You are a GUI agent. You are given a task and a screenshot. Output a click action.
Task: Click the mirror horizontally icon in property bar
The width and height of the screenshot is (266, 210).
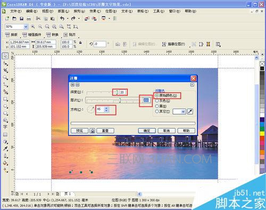pos(118,44)
